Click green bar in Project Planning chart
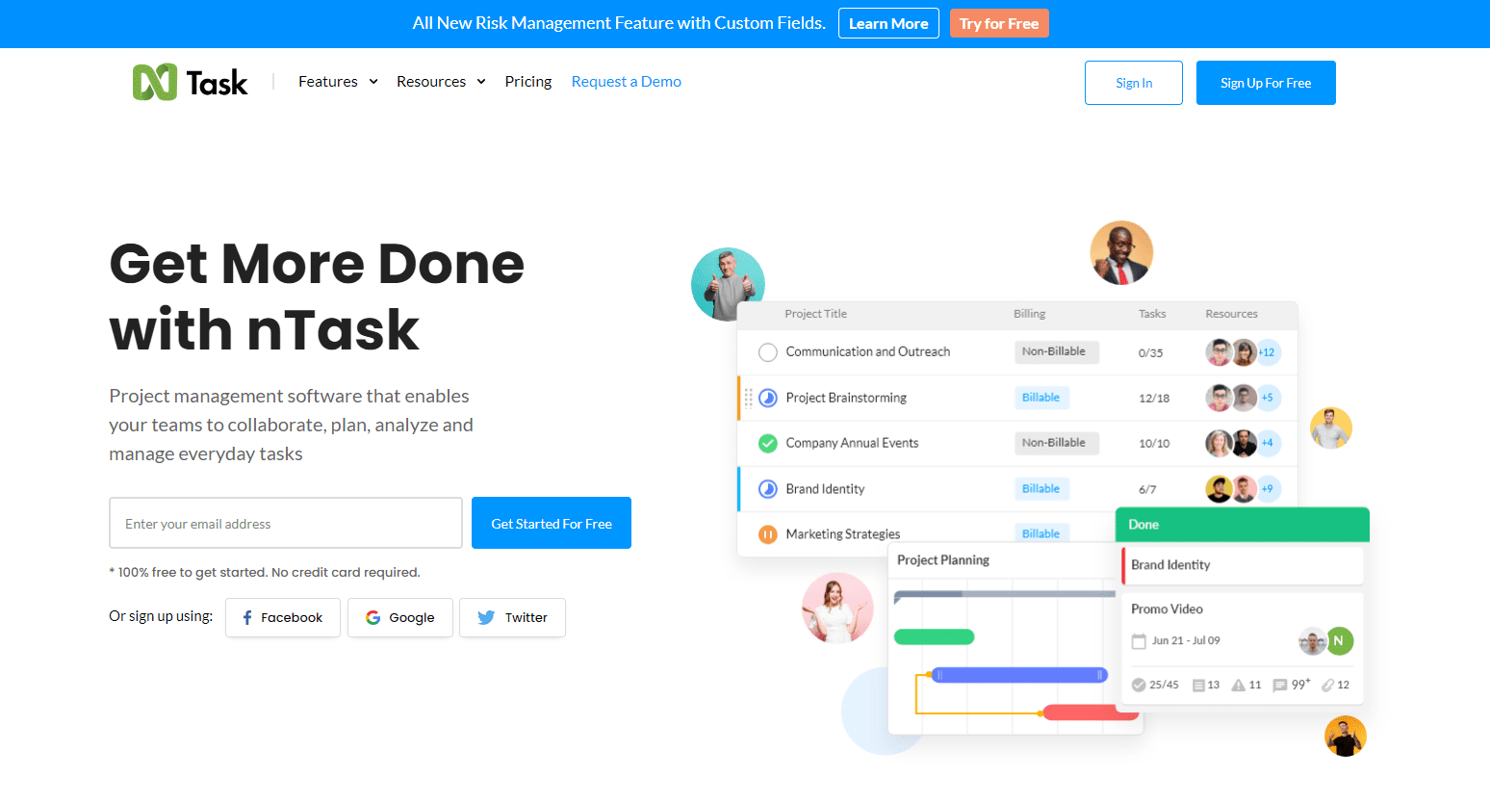The image size is (1490, 802). click(935, 636)
